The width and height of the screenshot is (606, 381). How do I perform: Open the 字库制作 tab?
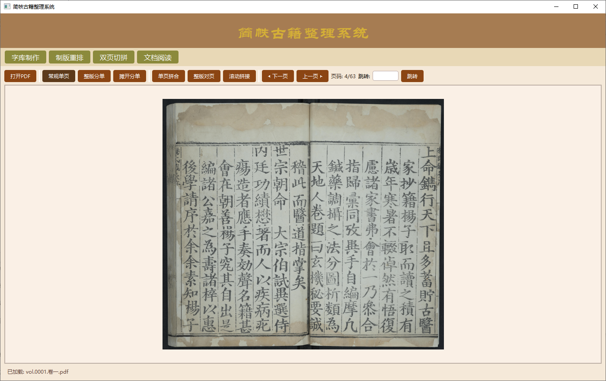[x=26, y=57]
